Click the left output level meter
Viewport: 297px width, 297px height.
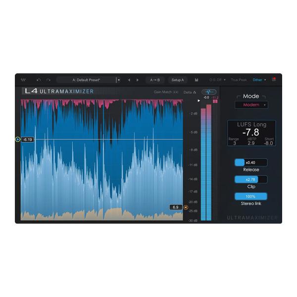click(203, 164)
